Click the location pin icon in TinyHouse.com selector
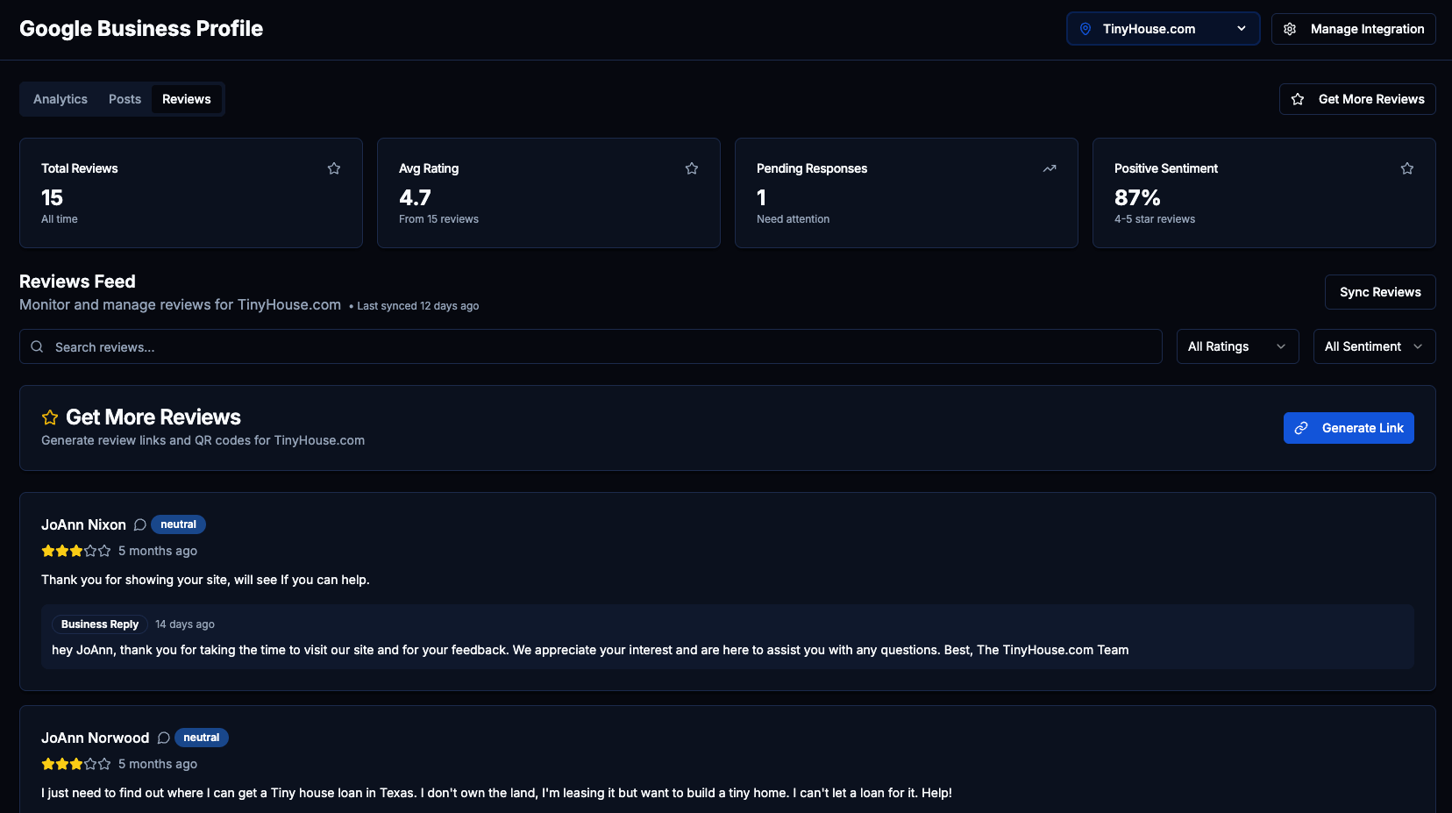1452x813 pixels. click(x=1086, y=28)
